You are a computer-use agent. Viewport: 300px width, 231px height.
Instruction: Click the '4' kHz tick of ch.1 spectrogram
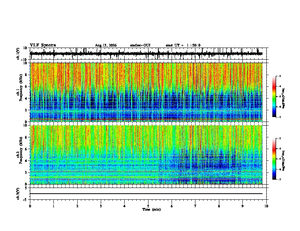(x=27, y=99)
